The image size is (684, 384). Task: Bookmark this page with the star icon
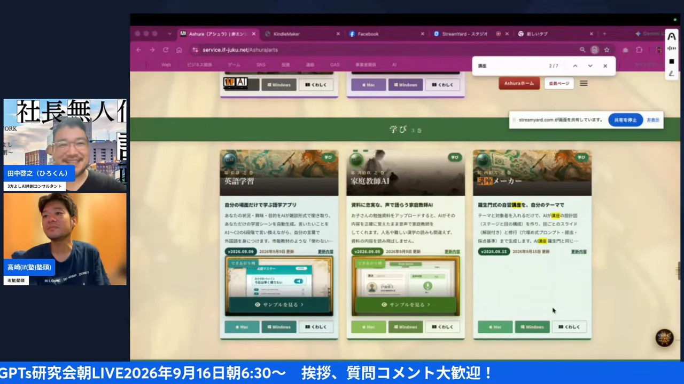coord(607,50)
